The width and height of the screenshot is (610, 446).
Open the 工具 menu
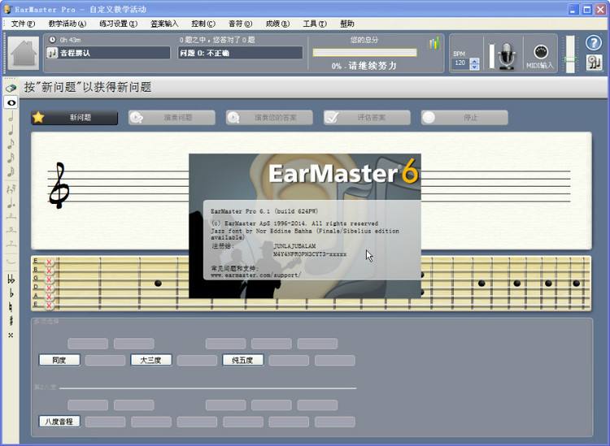(x=314, y=24)
